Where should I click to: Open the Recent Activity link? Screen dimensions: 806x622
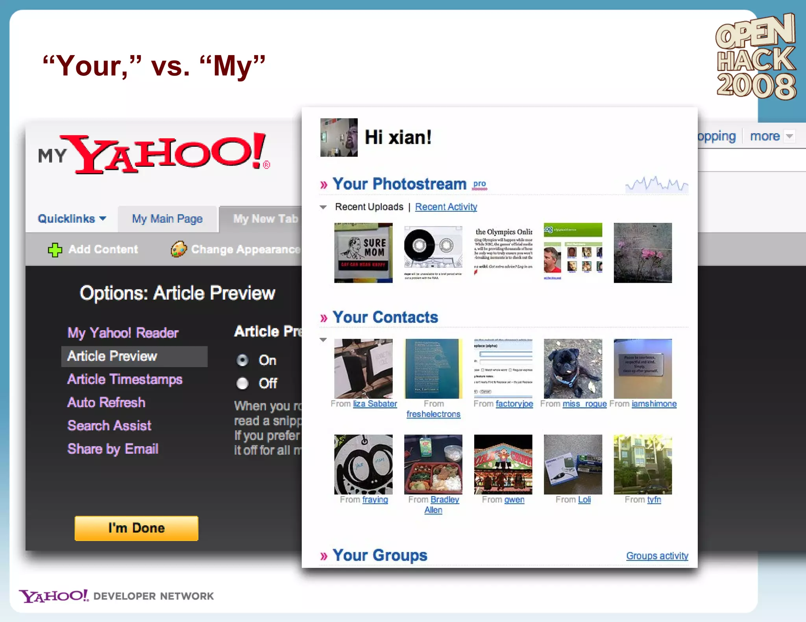[x=446, y=207]
